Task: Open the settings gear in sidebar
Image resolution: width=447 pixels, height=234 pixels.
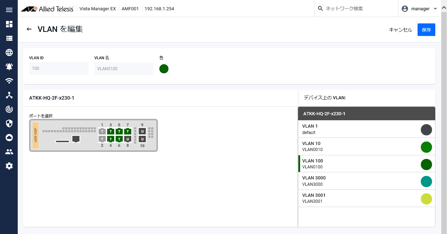Action: click(x=9, y=166)
